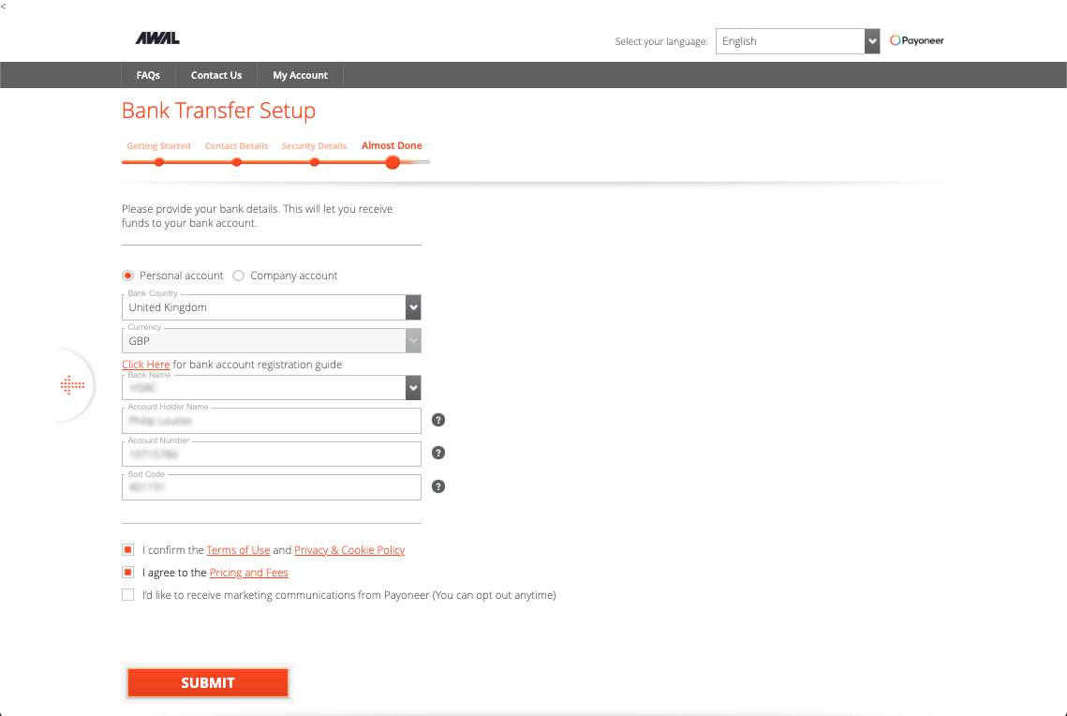Open the Click Here registration guide link
The height and width of the screenshot is (716, 1067).
click(x=146, y=365)
